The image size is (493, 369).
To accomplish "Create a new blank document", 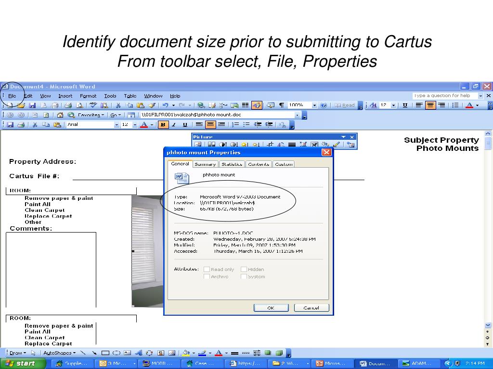I will pyautogui.click(x=10, y=105).
